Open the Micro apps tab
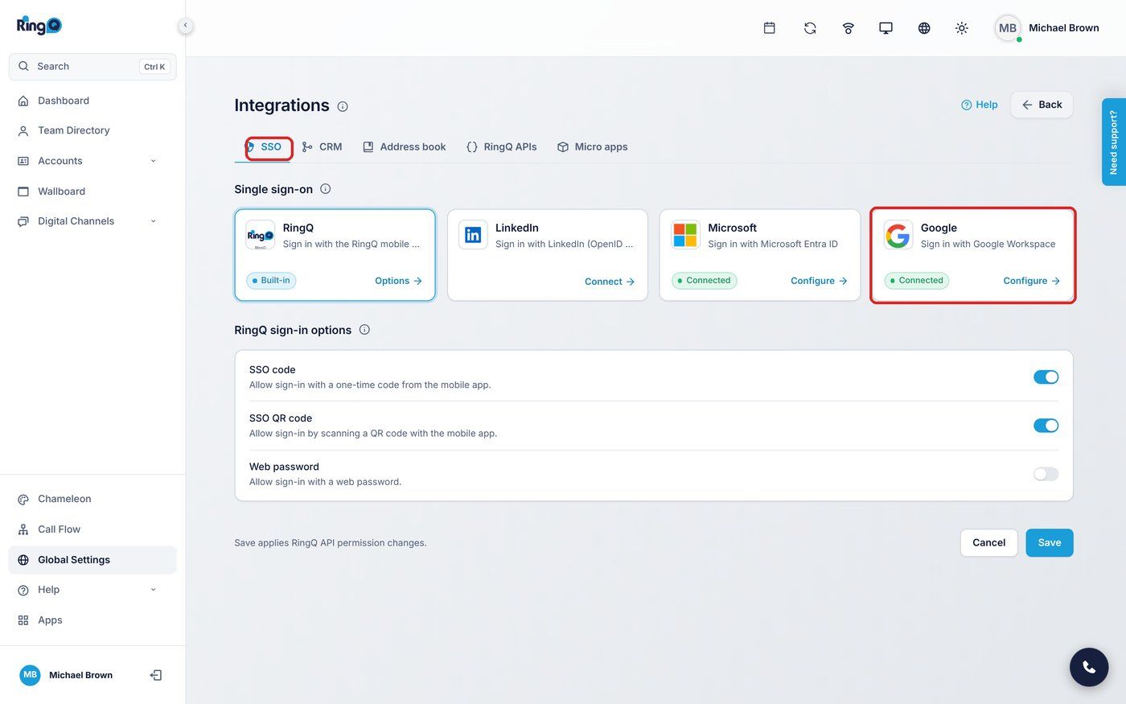Image resolution: width=1126 pixels, height=704 pixels. [593, 147]
